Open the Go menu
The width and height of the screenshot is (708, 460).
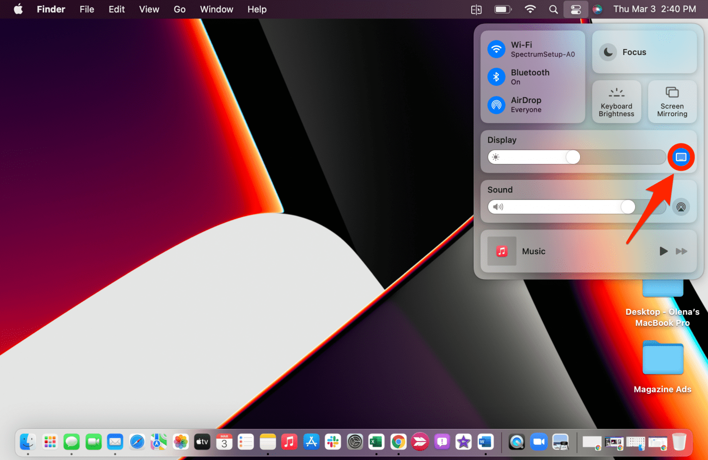pyautogui.click(x=179, y=9)
